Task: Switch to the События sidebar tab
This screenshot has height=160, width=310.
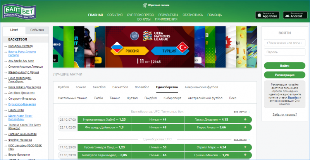Action: [x=37, y=30]
